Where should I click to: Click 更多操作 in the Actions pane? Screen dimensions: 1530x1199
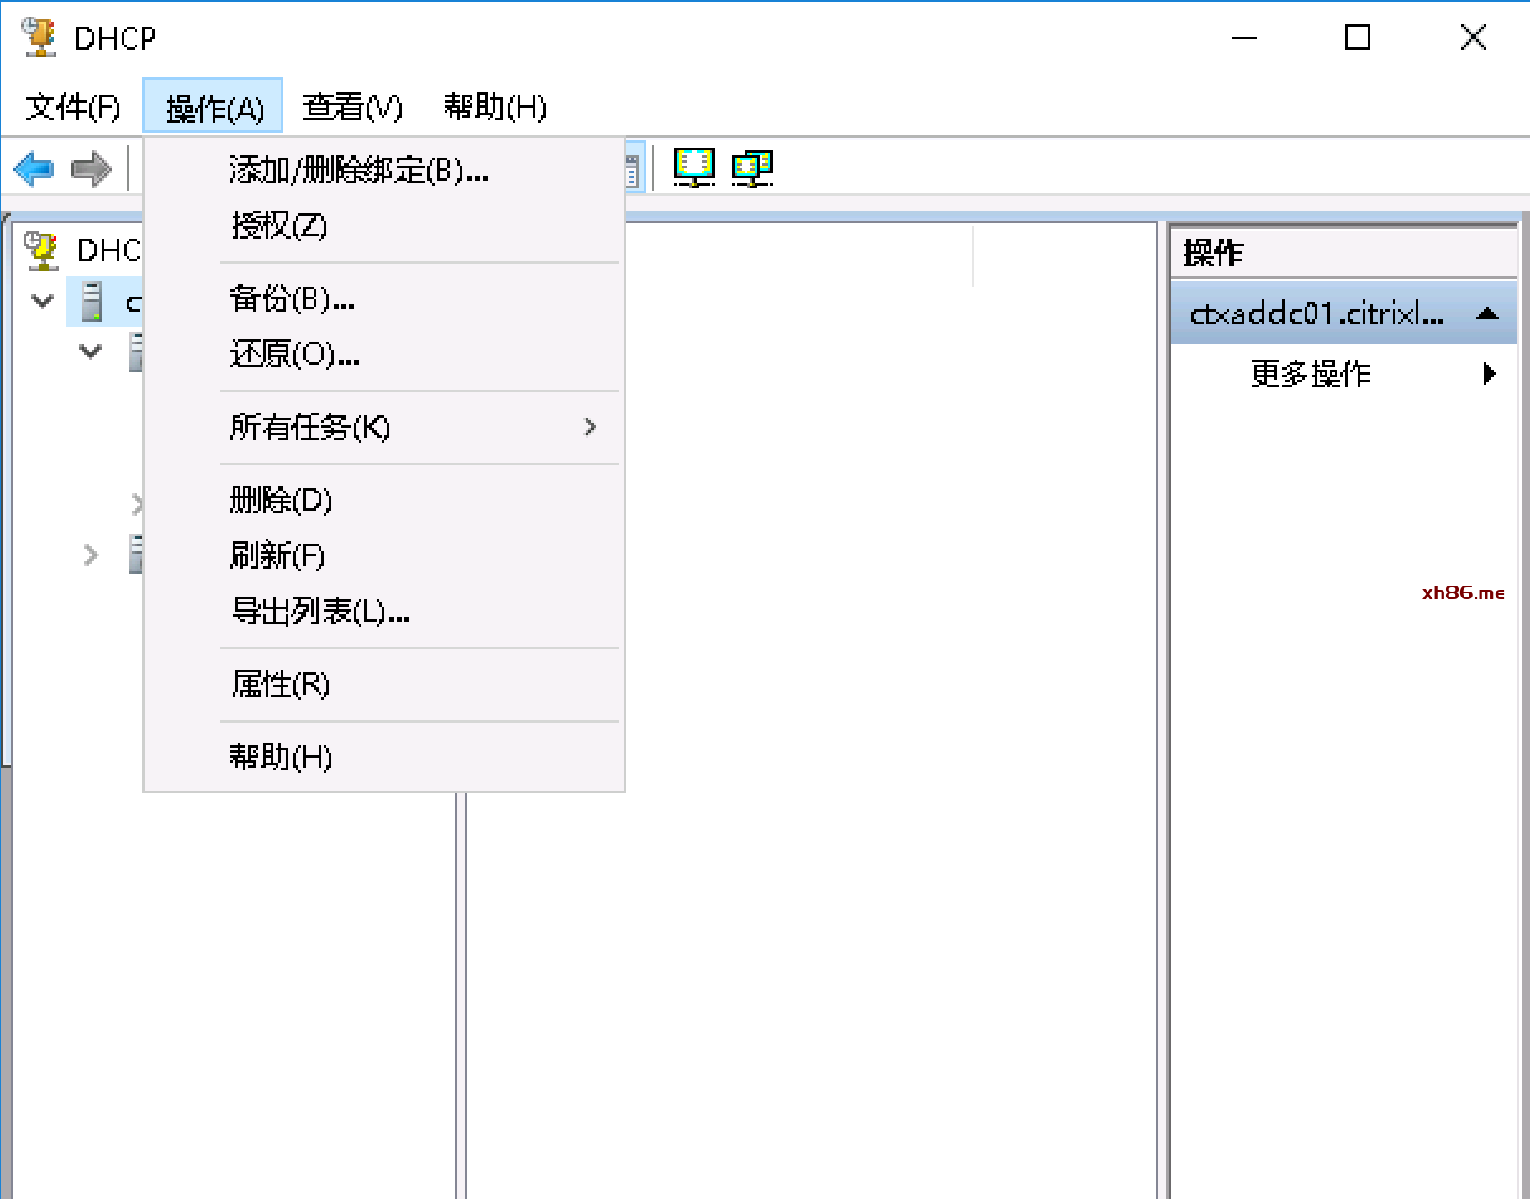1311,374
